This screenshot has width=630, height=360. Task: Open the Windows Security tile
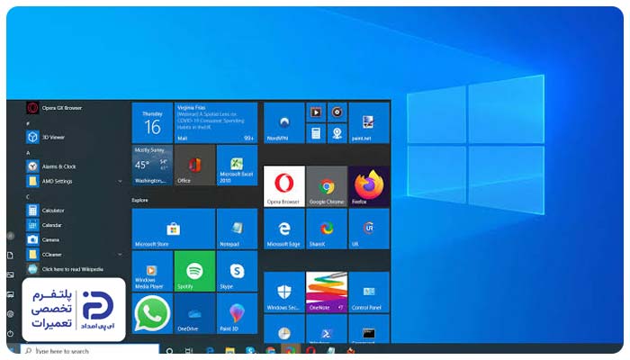[284, 292]
